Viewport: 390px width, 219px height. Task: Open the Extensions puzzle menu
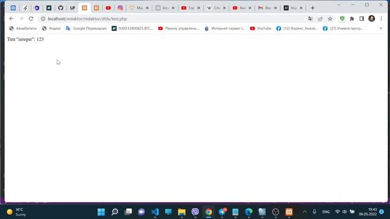pyautogui.click(x=352, y=19)
